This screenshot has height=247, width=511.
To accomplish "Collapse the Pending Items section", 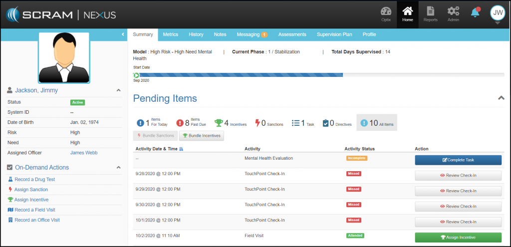I will 501,98.
